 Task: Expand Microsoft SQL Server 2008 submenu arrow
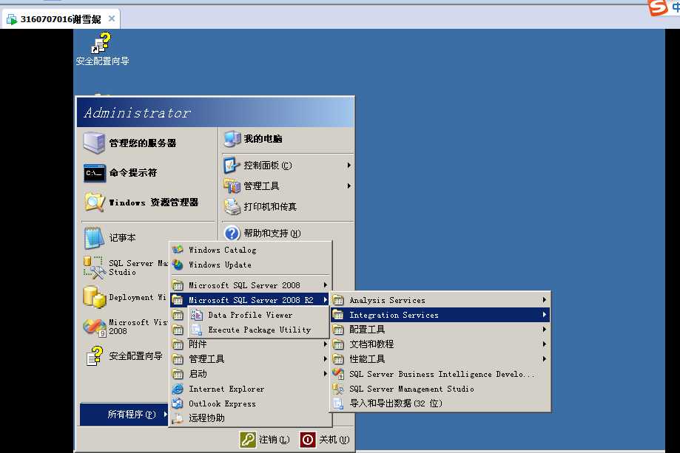[x=325, y=285]
